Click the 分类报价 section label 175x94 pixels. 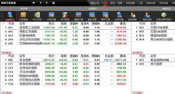[93, 9]
